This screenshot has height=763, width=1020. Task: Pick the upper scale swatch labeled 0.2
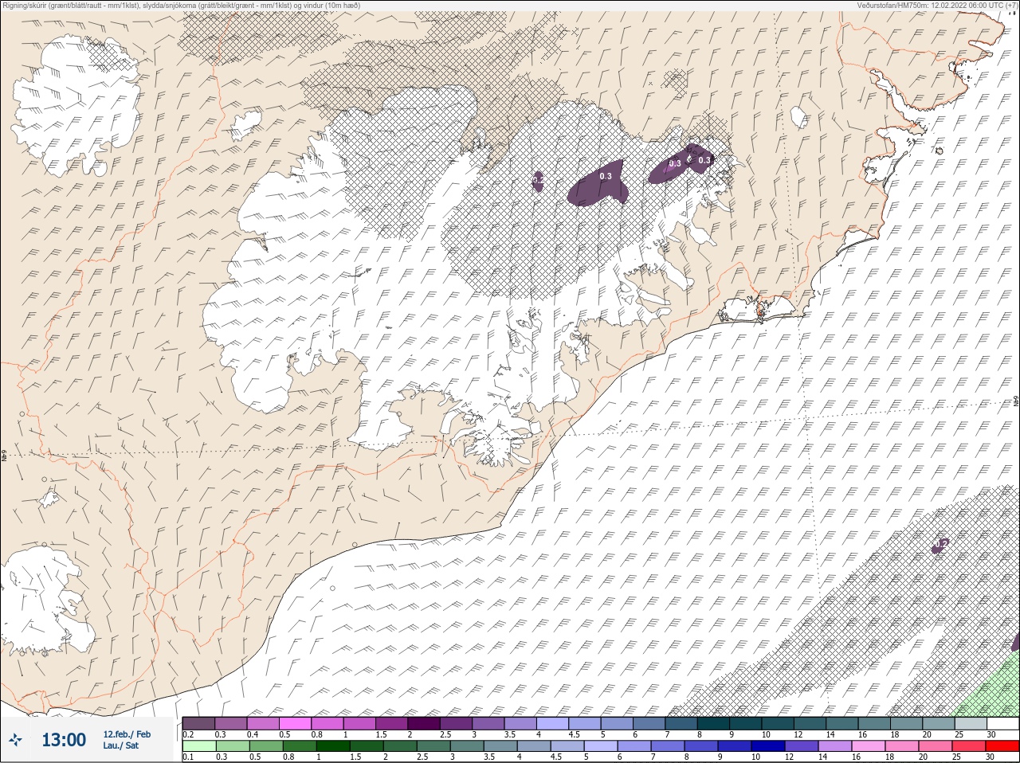(198, 723)
